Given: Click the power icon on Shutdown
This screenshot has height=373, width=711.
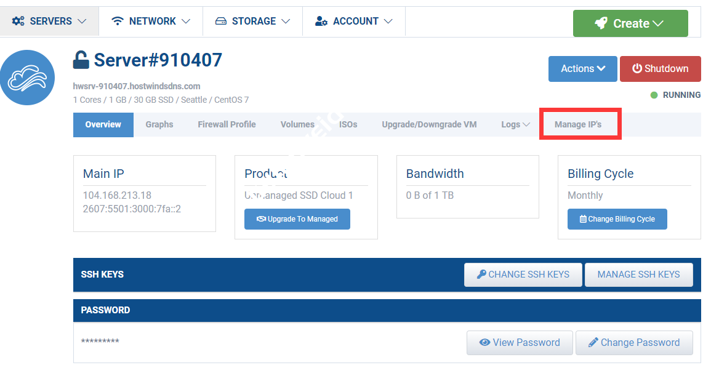Looking at the screenshot, I should pos(637,68).
